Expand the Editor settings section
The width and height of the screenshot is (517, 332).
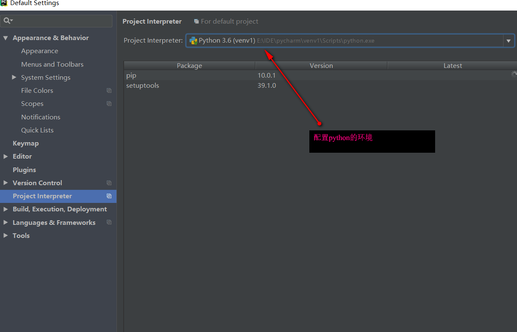pos(5,157)
